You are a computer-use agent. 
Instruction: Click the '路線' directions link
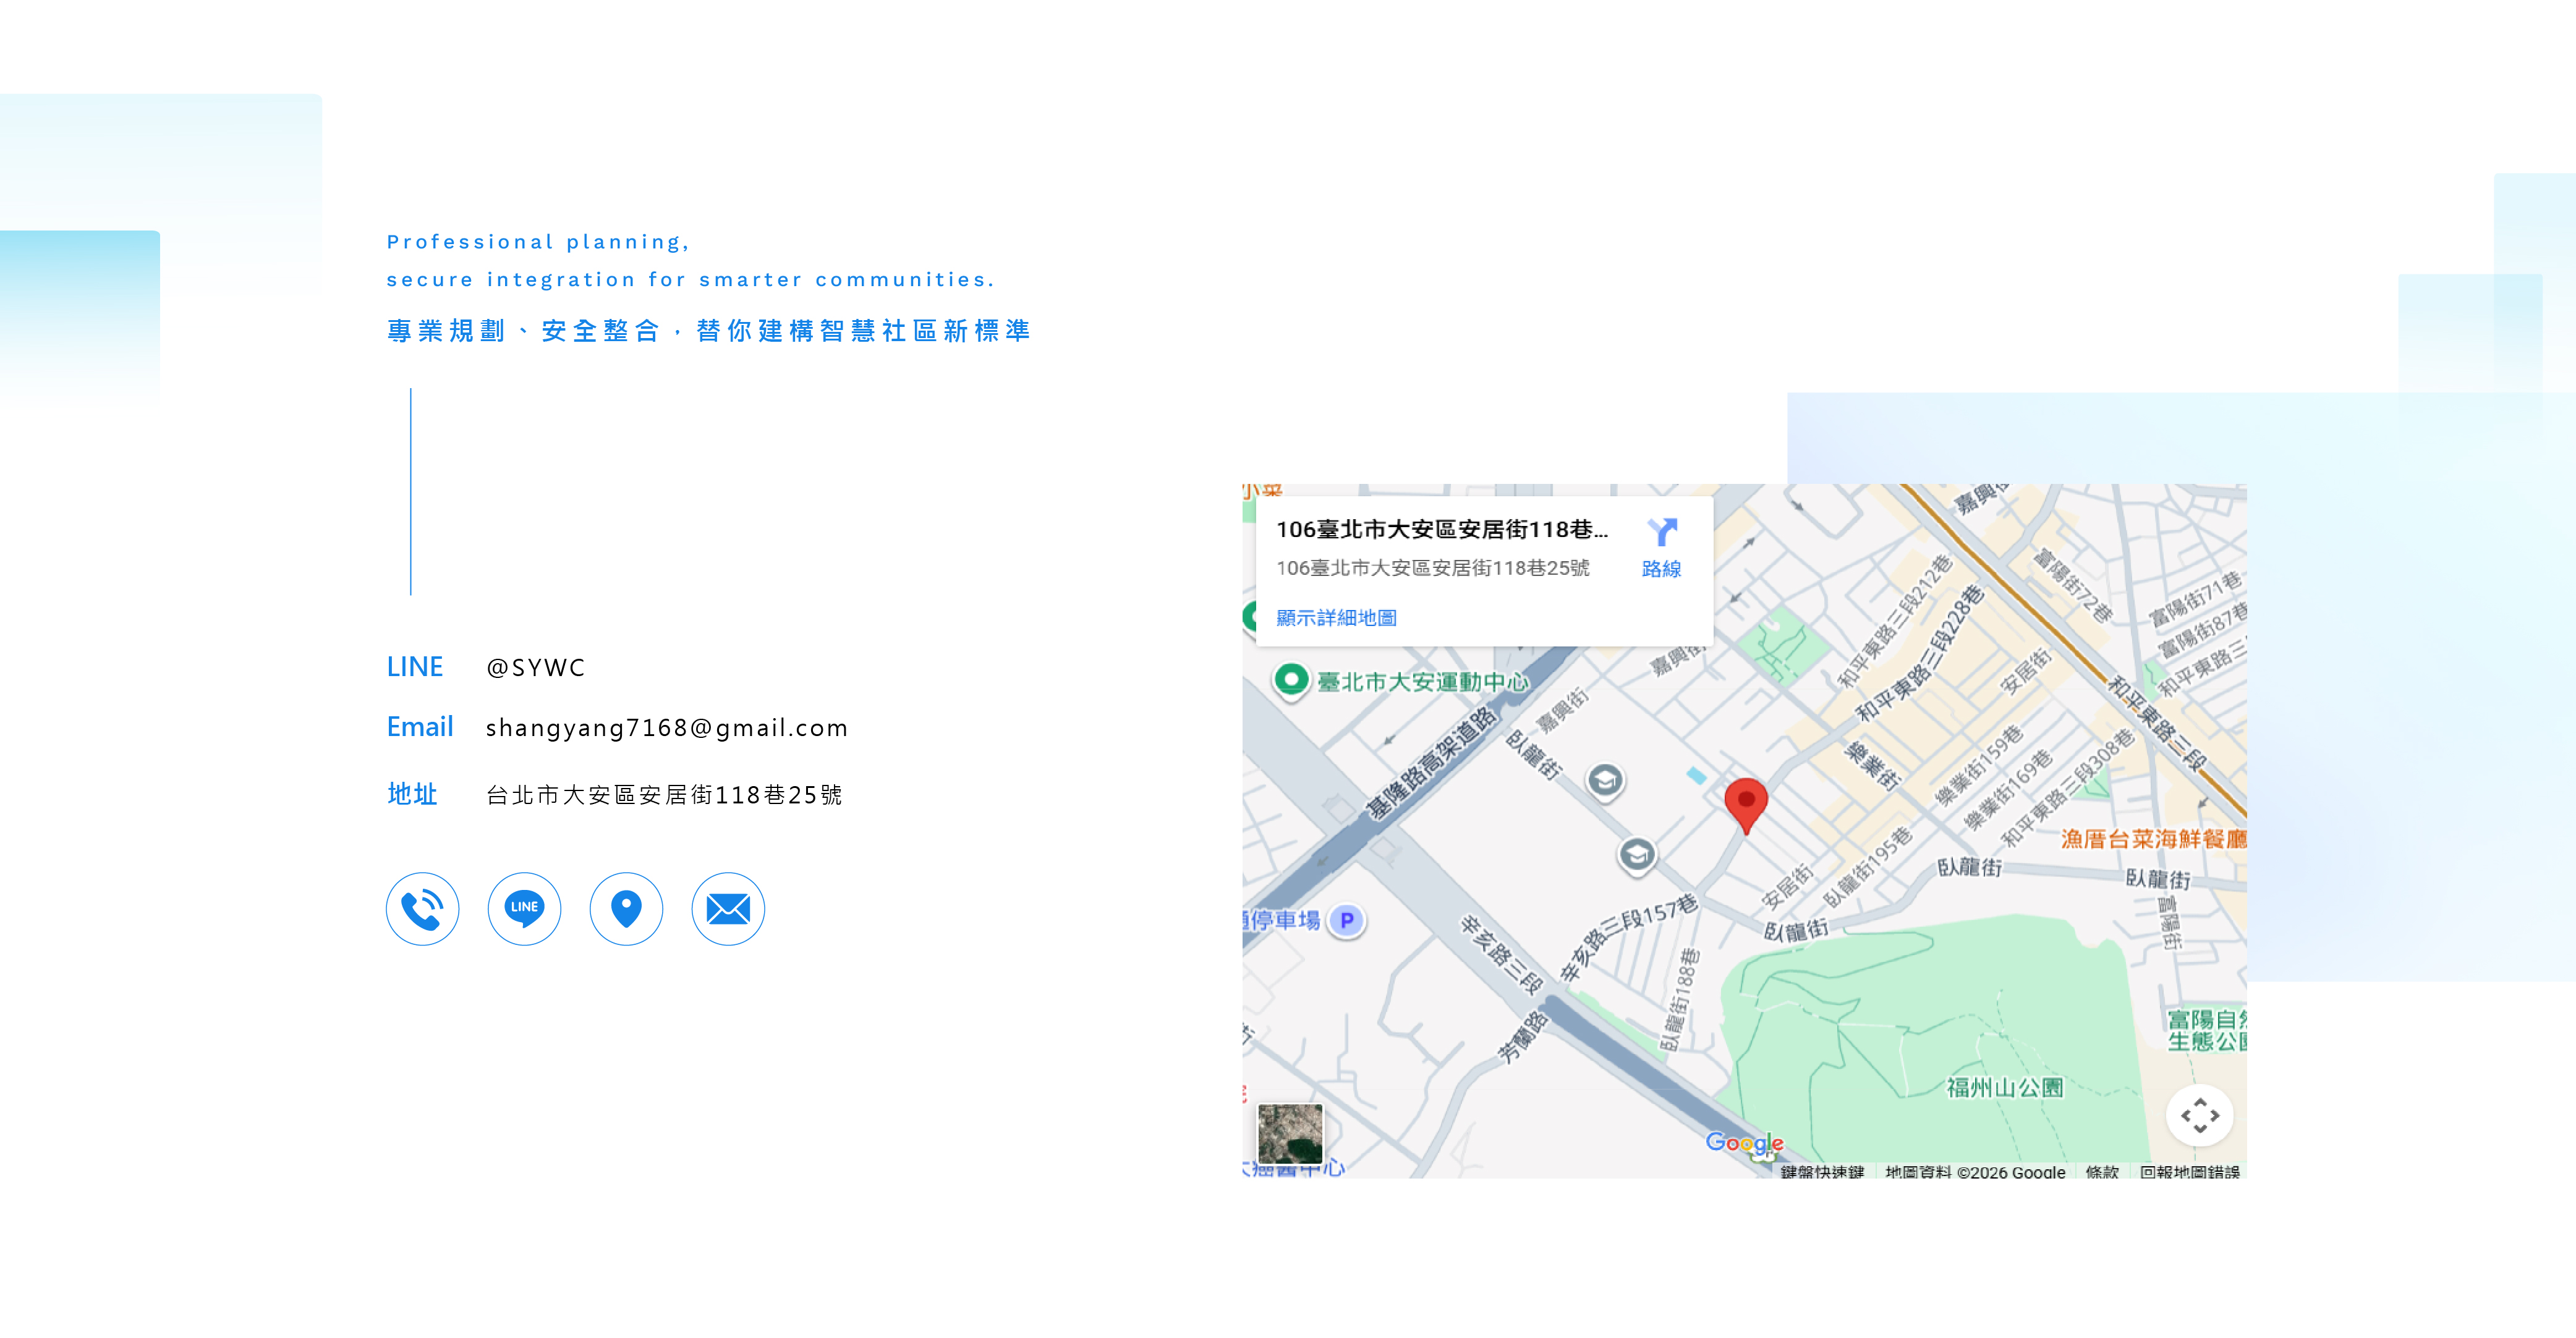pyautogui.click(x=1661, y=569)
